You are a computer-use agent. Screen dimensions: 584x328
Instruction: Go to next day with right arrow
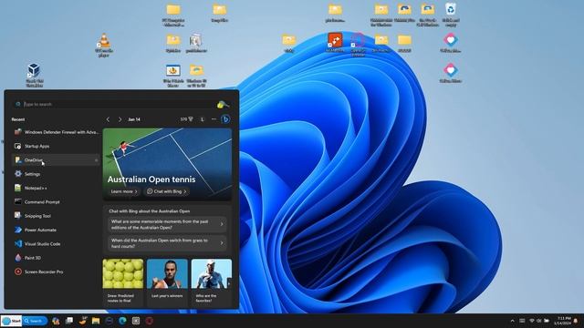pos(120,119)
